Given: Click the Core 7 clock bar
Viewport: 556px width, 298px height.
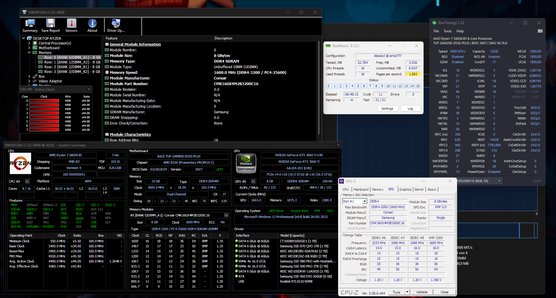Looking at the screenshot, I should (x=44, y=130).
